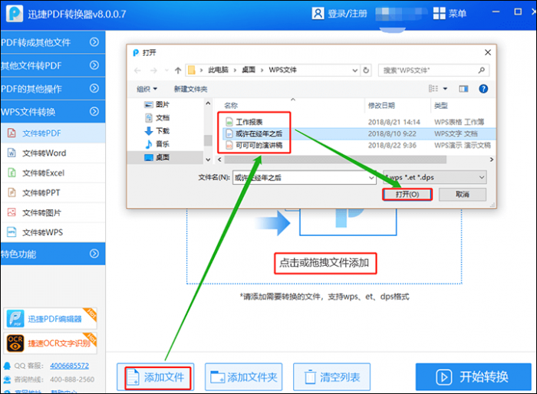537x394 pixels.
Task: Expand the address bar history dropdown
Action: [x=354, y=71]
